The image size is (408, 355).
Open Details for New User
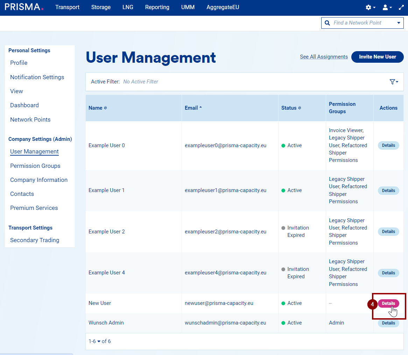[388, 303]
